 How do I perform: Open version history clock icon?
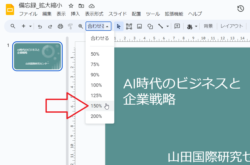click(x=241, y=9)
